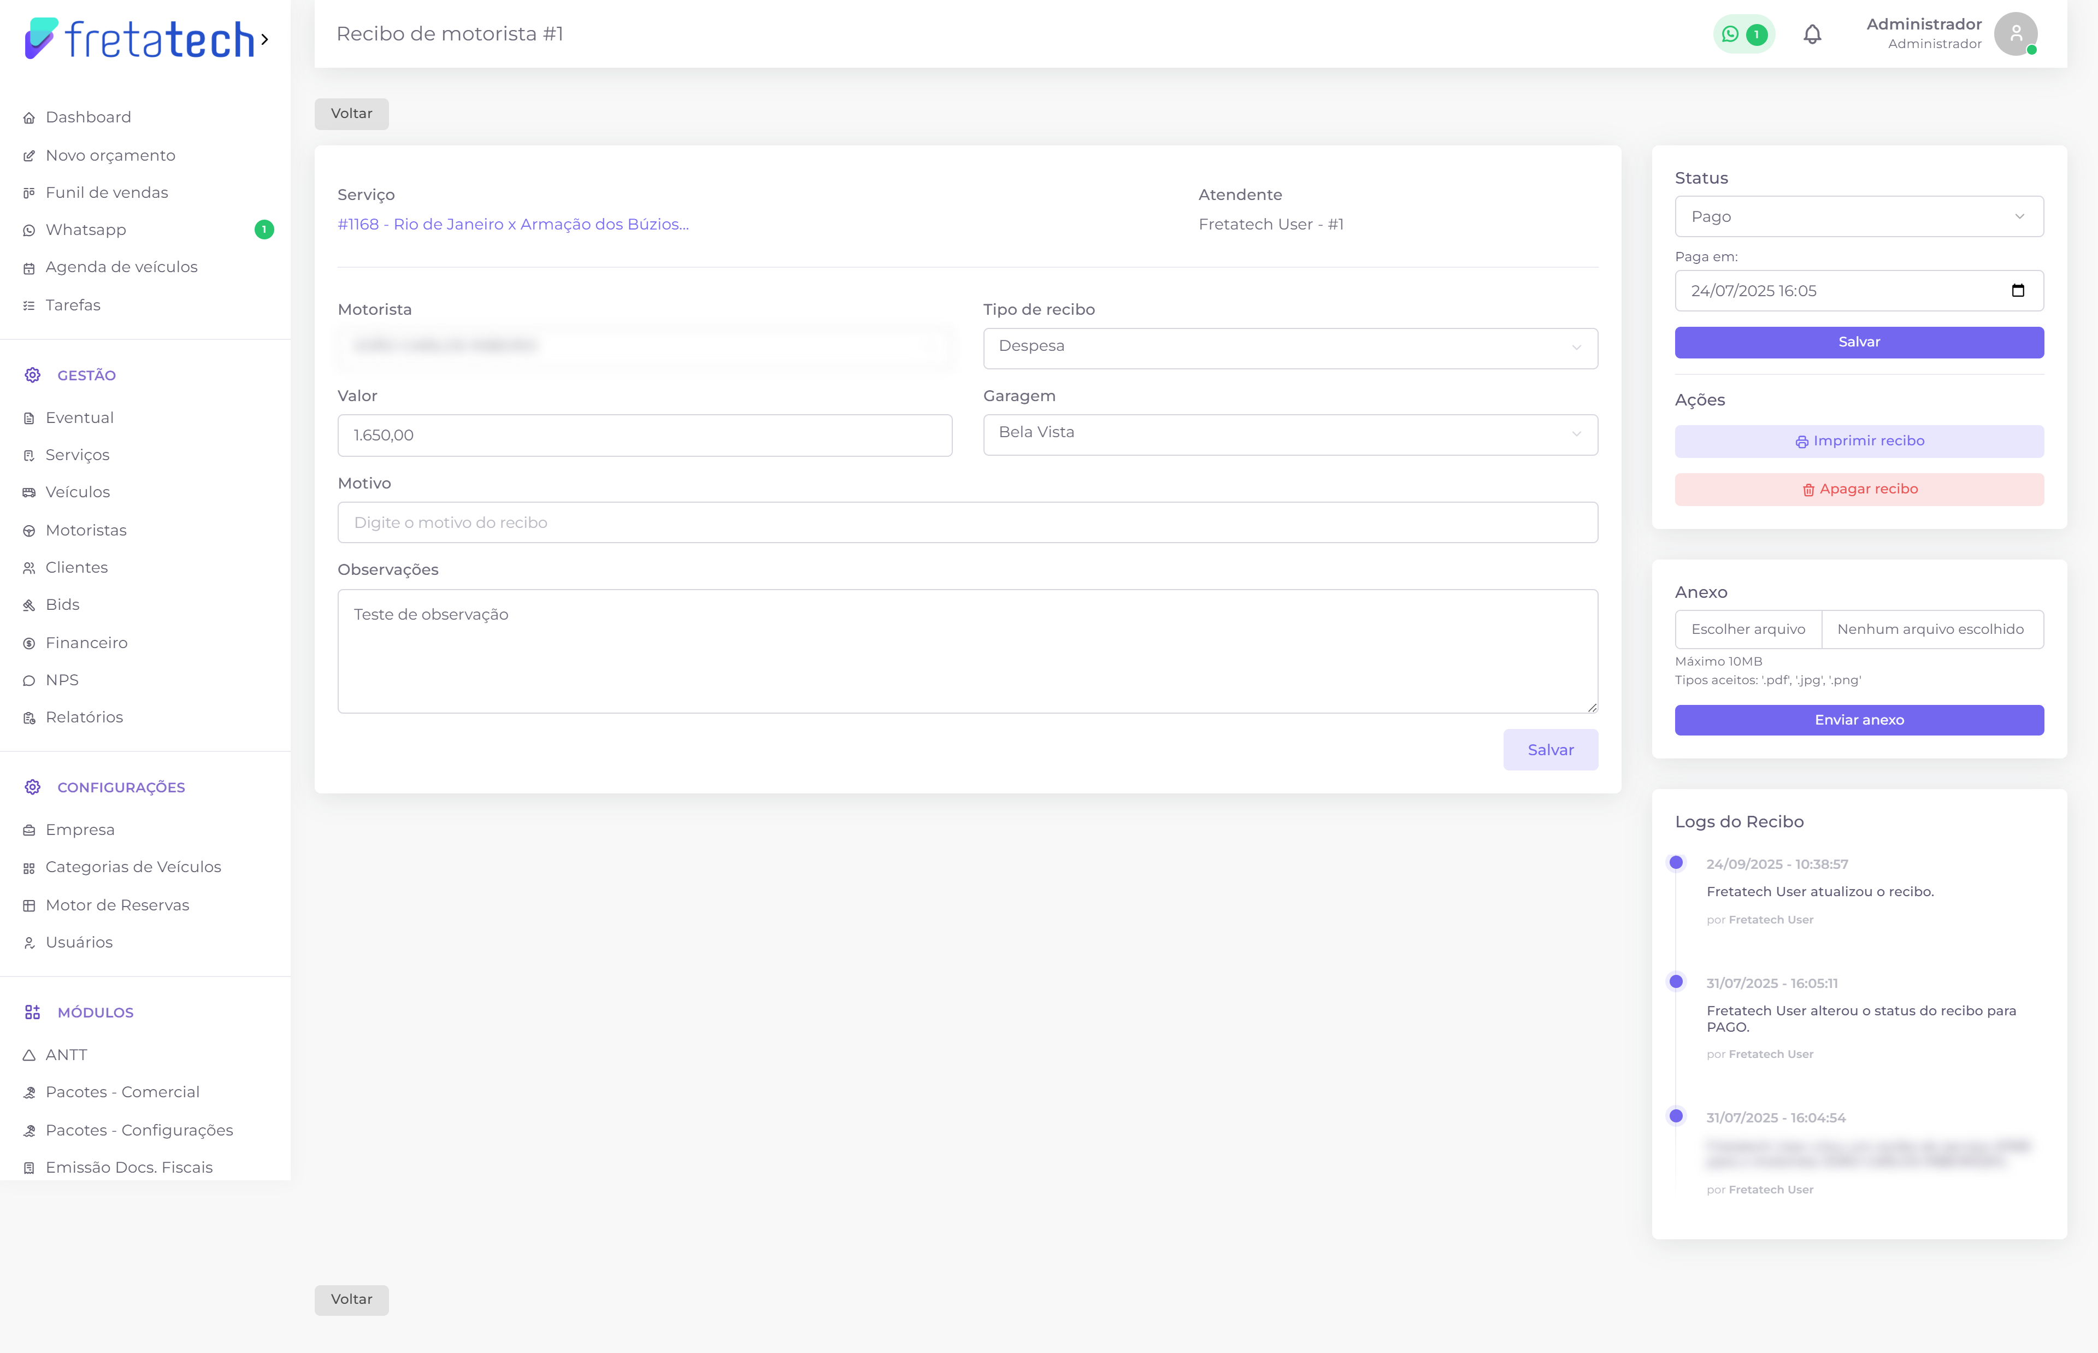Click the Paga em date field

coord(1859,291)
